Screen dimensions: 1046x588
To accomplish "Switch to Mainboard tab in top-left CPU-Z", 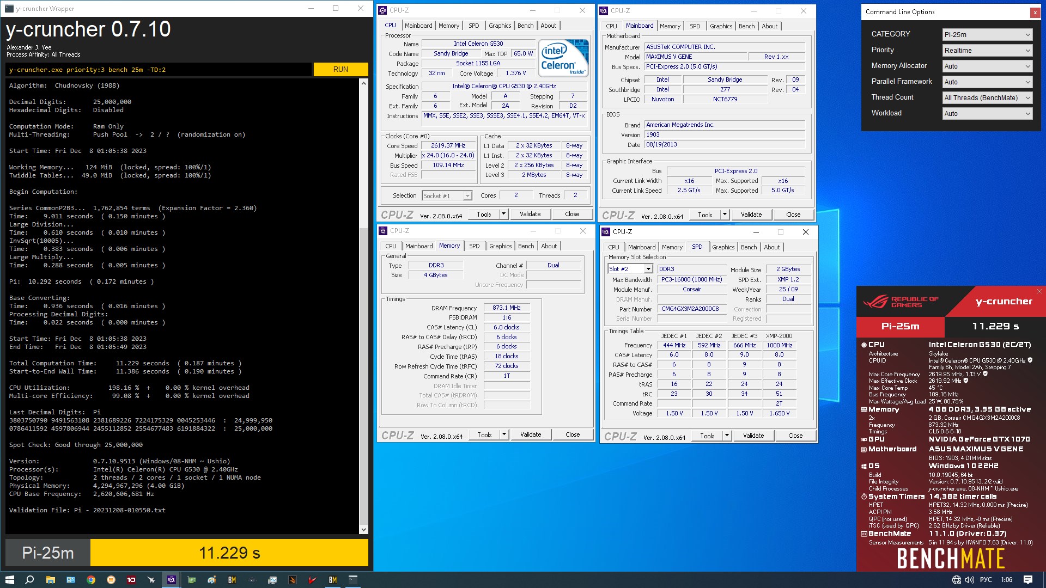I will tap(418, 26).
